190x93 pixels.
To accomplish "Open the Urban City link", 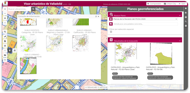I will tap(170, 4).
